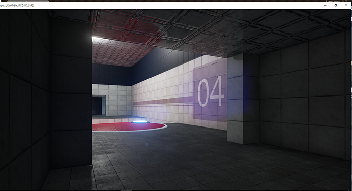Click the "04" level number sign
Viewport: 352px width, 191px height.
point(211,91)
